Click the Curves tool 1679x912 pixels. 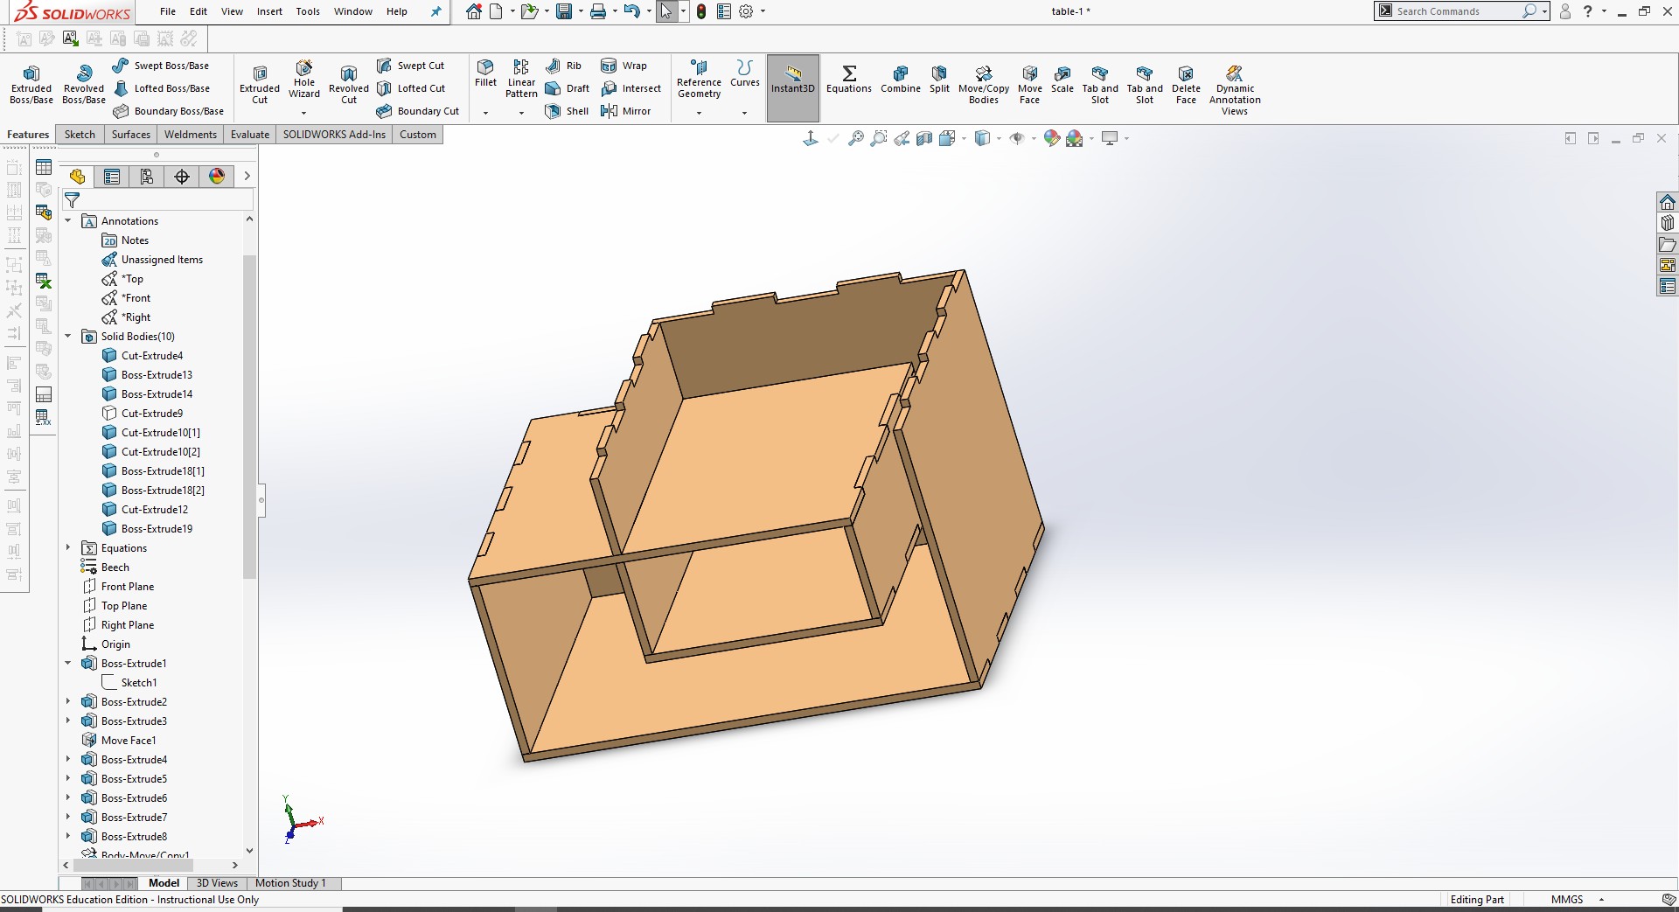point(744,73)
